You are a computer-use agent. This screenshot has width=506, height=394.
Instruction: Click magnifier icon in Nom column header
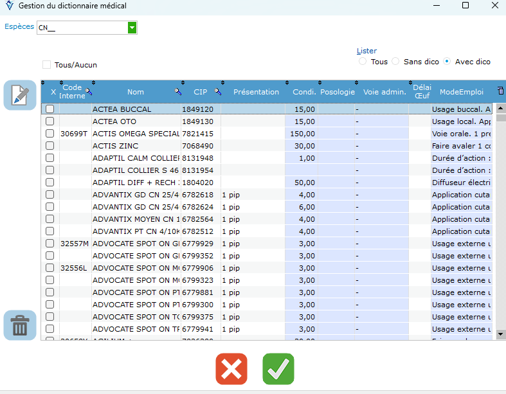pyautogui.click(x=178, y=92)
